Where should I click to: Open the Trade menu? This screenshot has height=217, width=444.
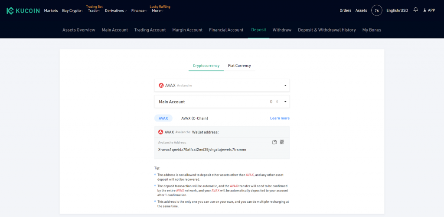pyautogui.click(x=94, y=11)
